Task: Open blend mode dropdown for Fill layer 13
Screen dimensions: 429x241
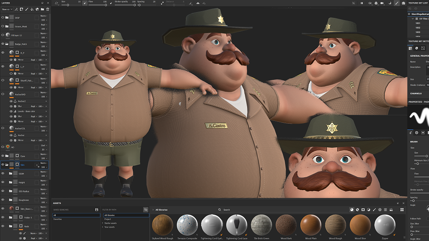Action: click(x=44, y=33)
